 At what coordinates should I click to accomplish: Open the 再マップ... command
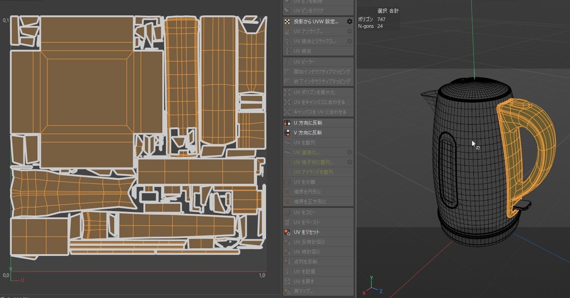pos(303,292)
